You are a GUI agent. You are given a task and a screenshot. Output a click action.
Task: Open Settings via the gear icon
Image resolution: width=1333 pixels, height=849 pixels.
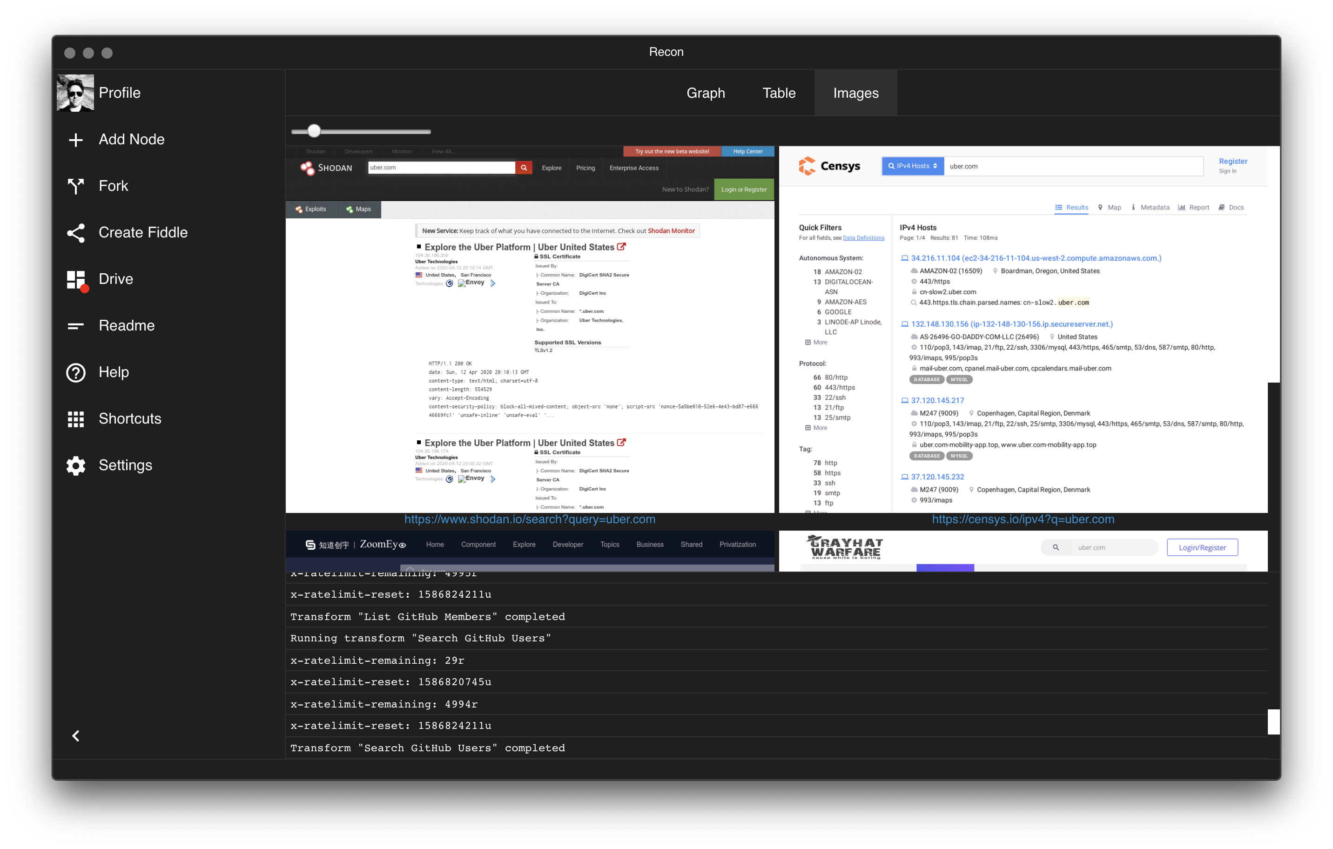75,465
